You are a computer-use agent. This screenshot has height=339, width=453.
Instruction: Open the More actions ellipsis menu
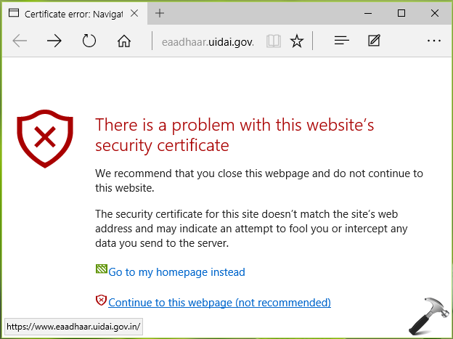click(x=434, y=41)
